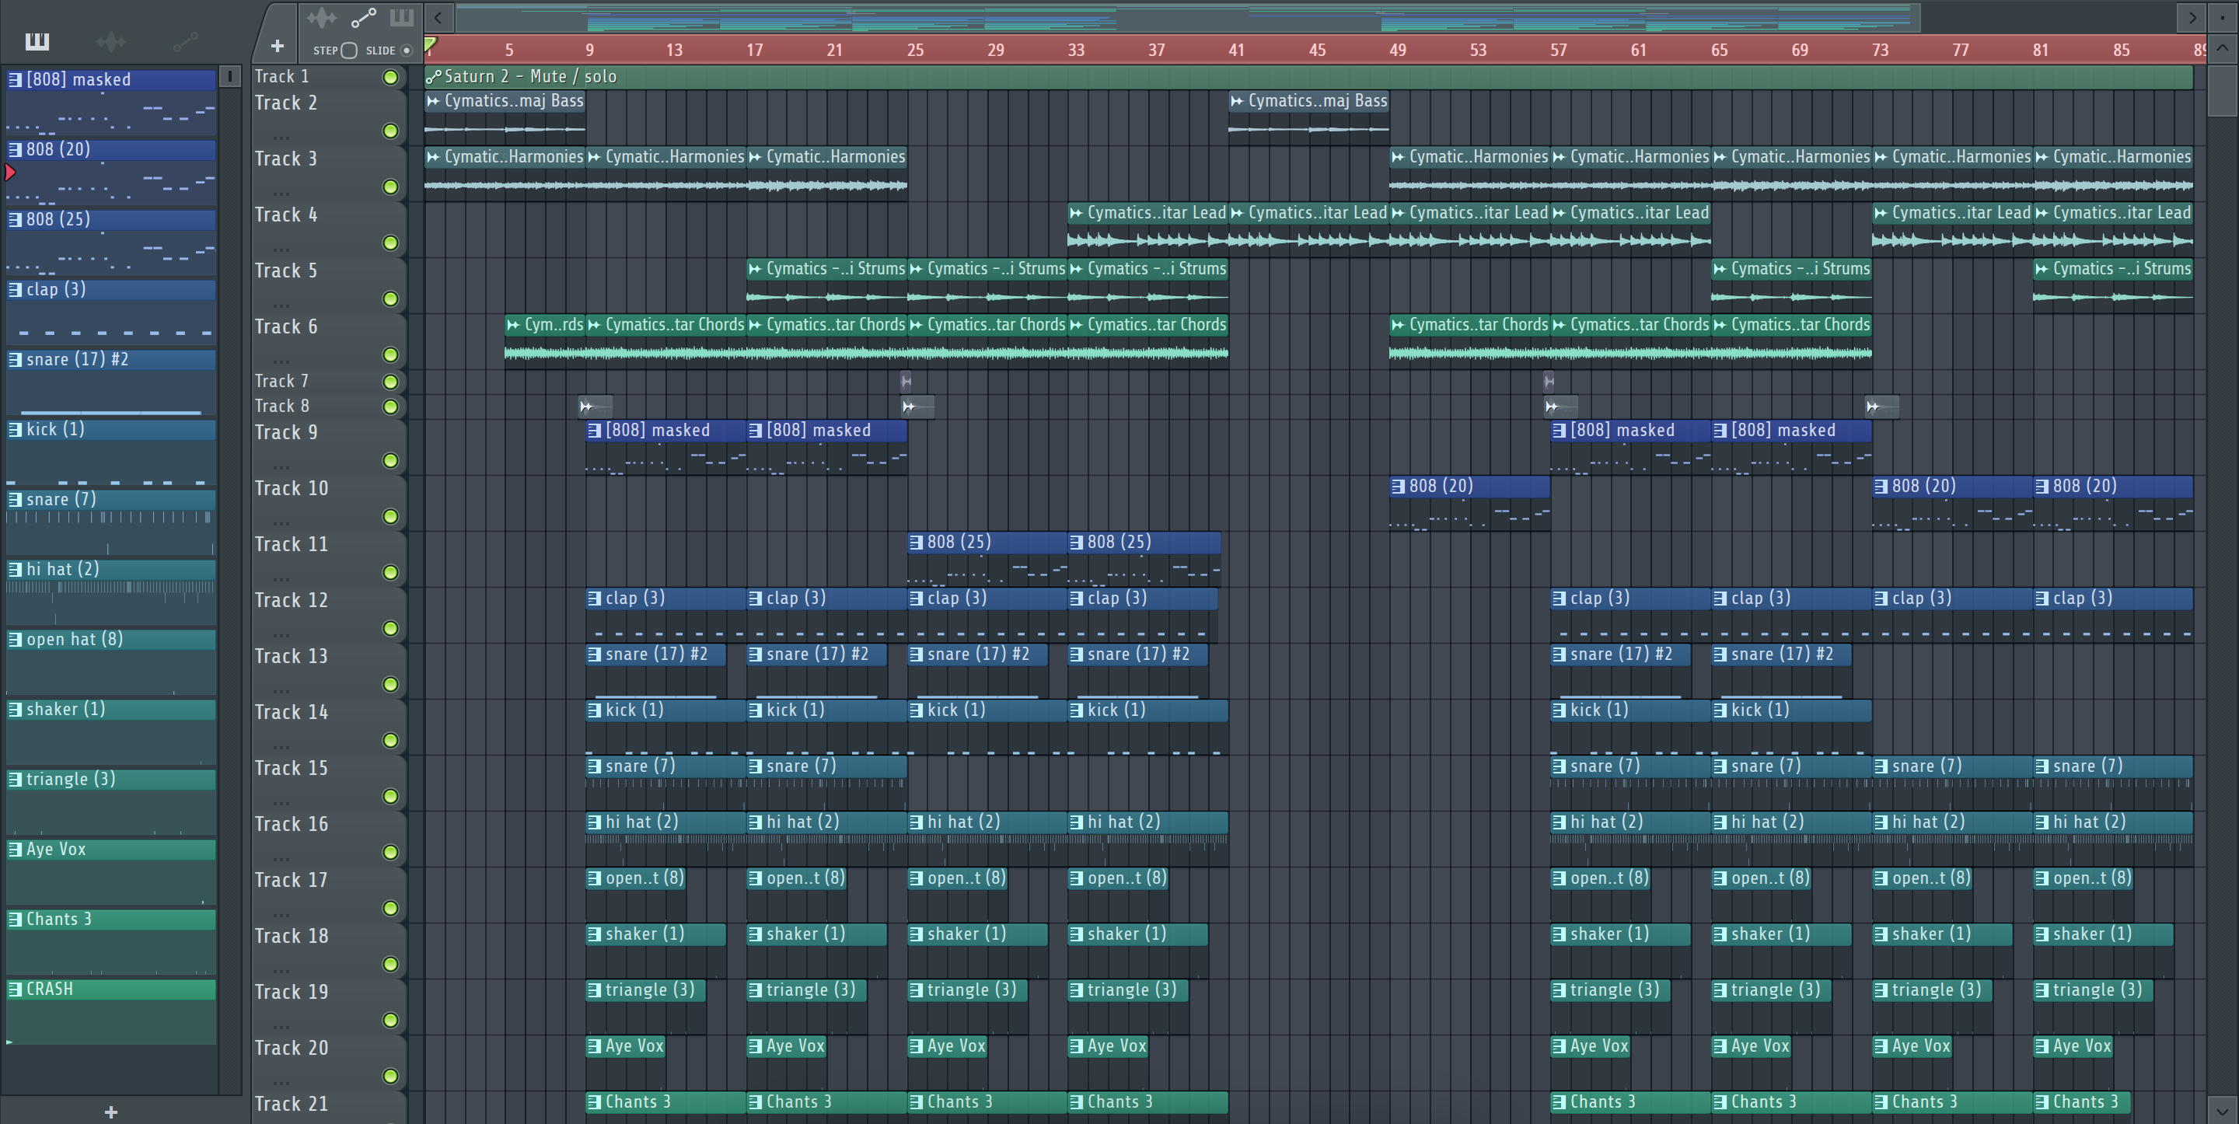Click the playlist song-start marker flag at bar 1
The image size is (2239, 1124).
tap(430, 44)
